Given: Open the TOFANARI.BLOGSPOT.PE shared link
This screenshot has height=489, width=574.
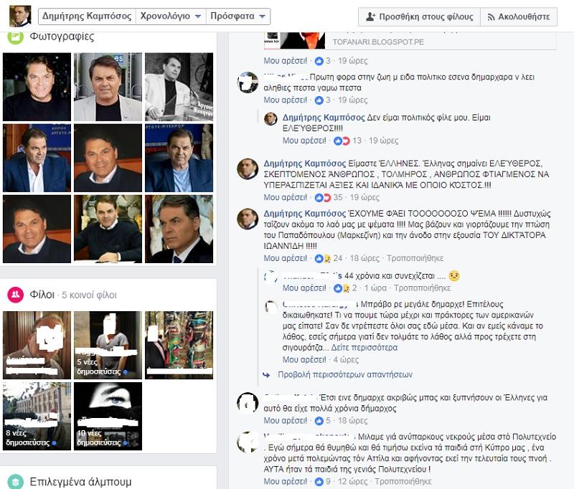Looking at the screenshot, I should (378, 42).
